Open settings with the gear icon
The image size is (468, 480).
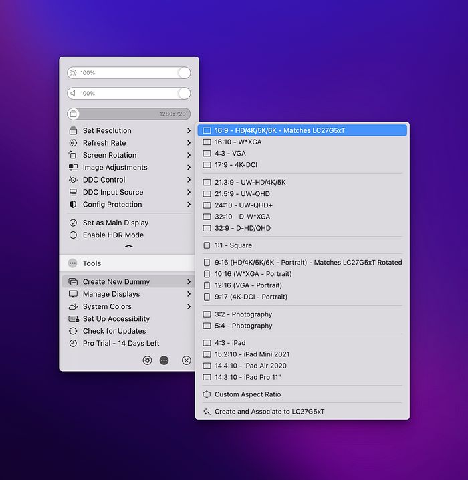click(x=147, y=360)
